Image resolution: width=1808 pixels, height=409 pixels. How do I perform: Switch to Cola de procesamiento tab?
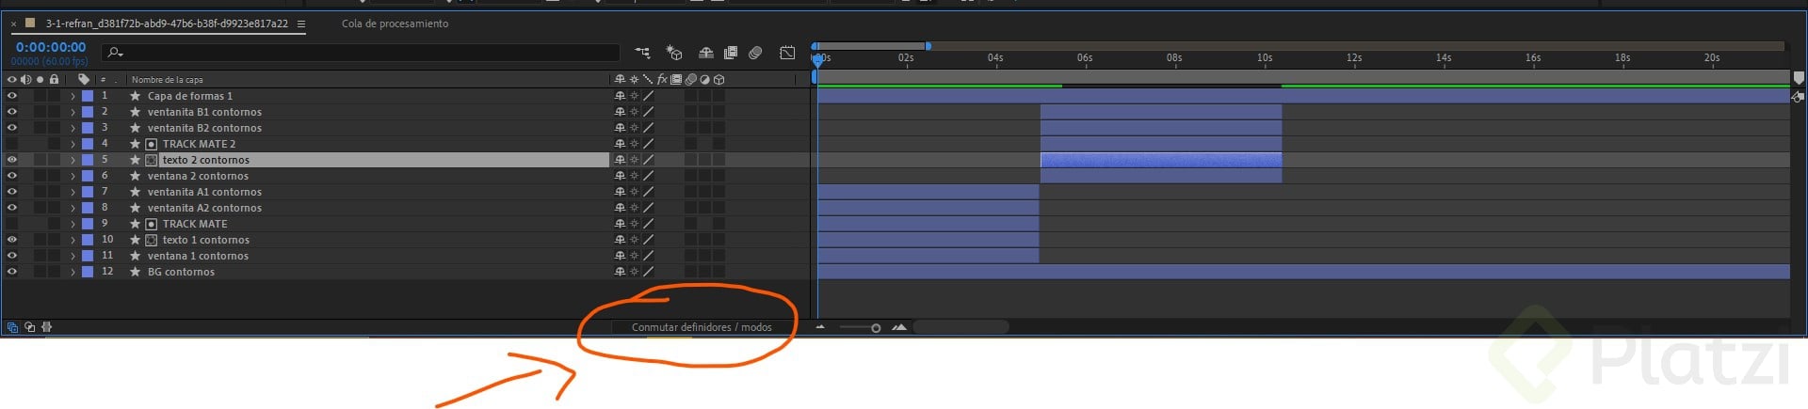pyautogui.click(x=395, y=24)
